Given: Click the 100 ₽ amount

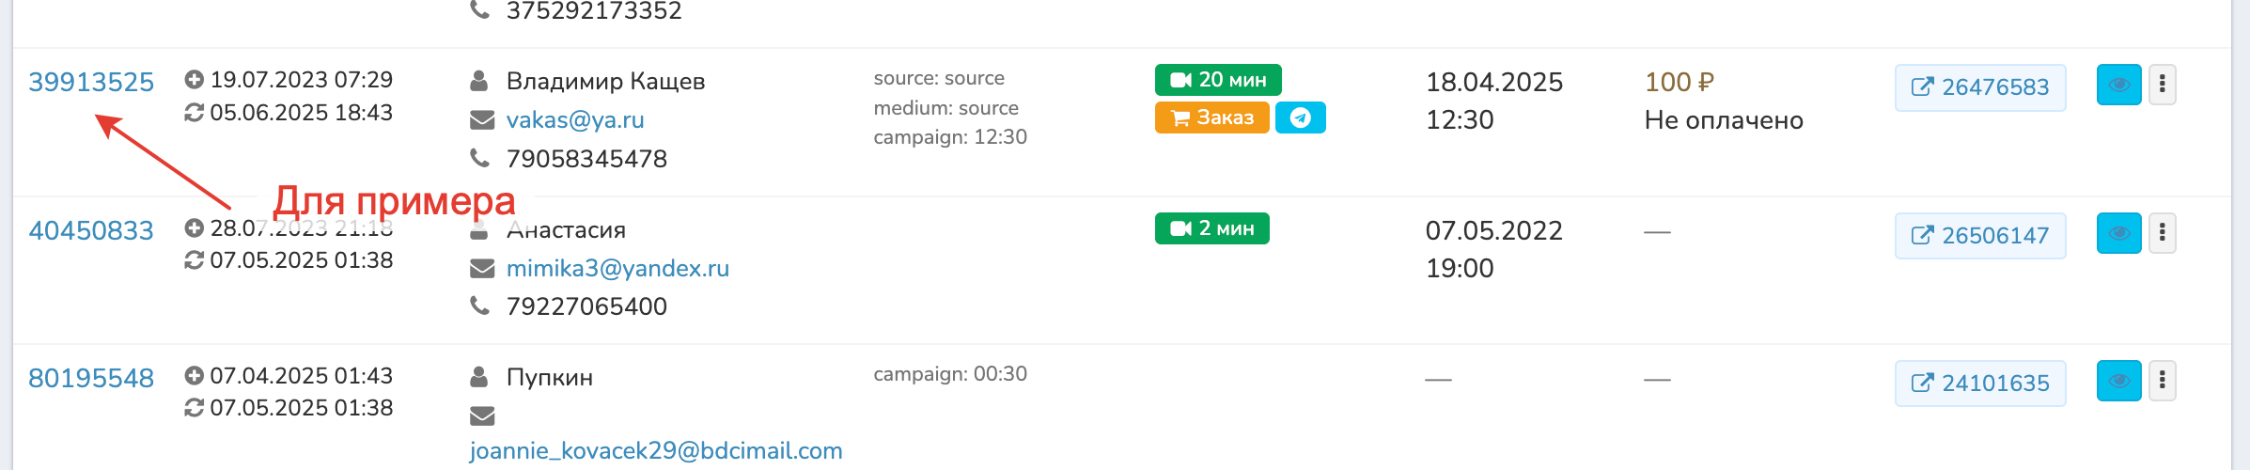Looking at the screenshot, I should click(x=1679, y=83).
